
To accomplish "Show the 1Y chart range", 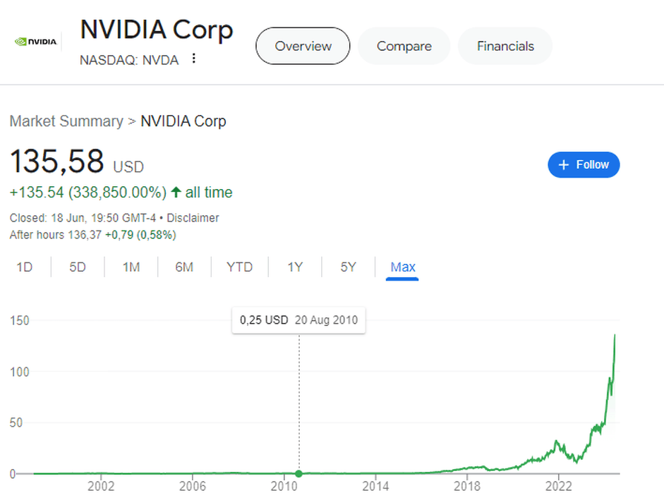I will [x=295, y=267].
